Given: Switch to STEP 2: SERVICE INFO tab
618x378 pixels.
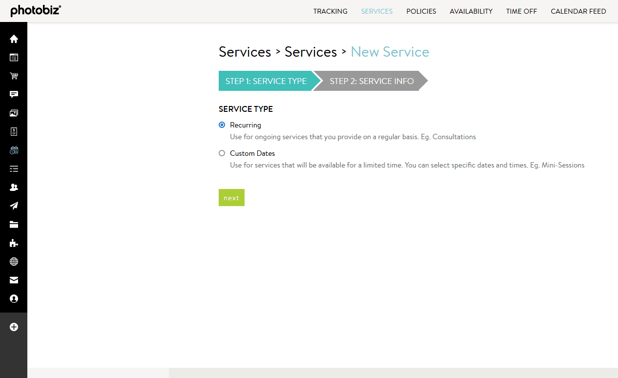Looking at the screenshot, I should (x=371, y=81).
